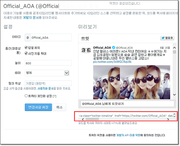This screenshot has height=146, width=180.
Task: Open the pic.twitter.com/3sWGCRqUIb link
Action: 112,62
